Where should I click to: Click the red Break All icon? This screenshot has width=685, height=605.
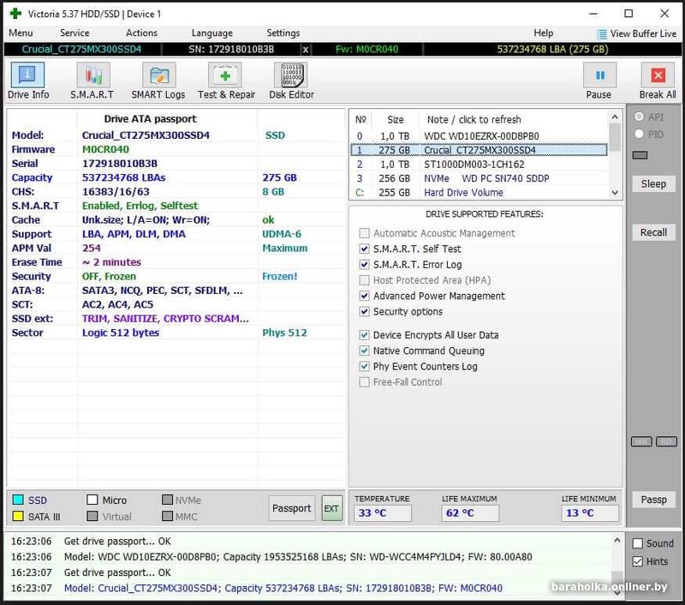coord(658,75)
